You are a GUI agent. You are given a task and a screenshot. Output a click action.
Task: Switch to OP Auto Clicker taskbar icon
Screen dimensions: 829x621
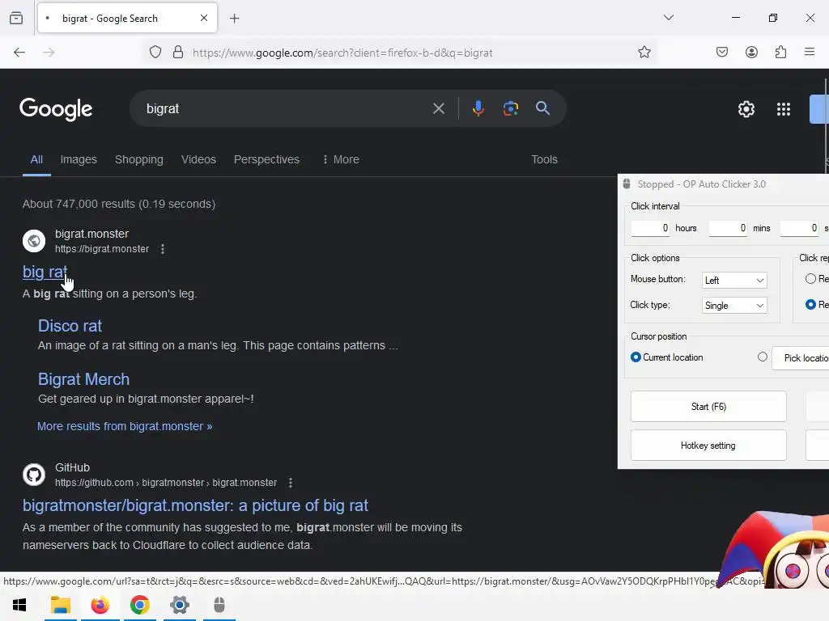point(219,605)
